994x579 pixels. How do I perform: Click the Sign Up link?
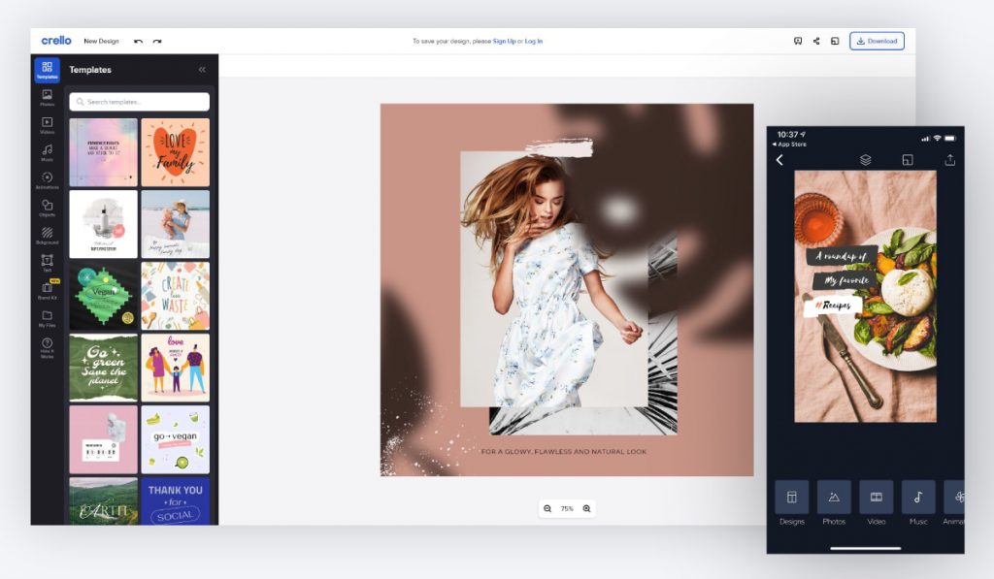505,41
